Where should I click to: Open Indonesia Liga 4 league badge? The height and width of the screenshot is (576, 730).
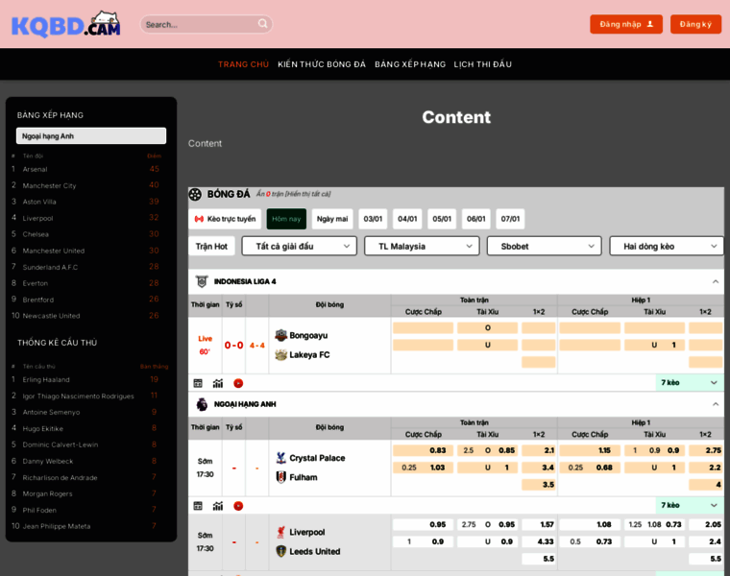202,281
